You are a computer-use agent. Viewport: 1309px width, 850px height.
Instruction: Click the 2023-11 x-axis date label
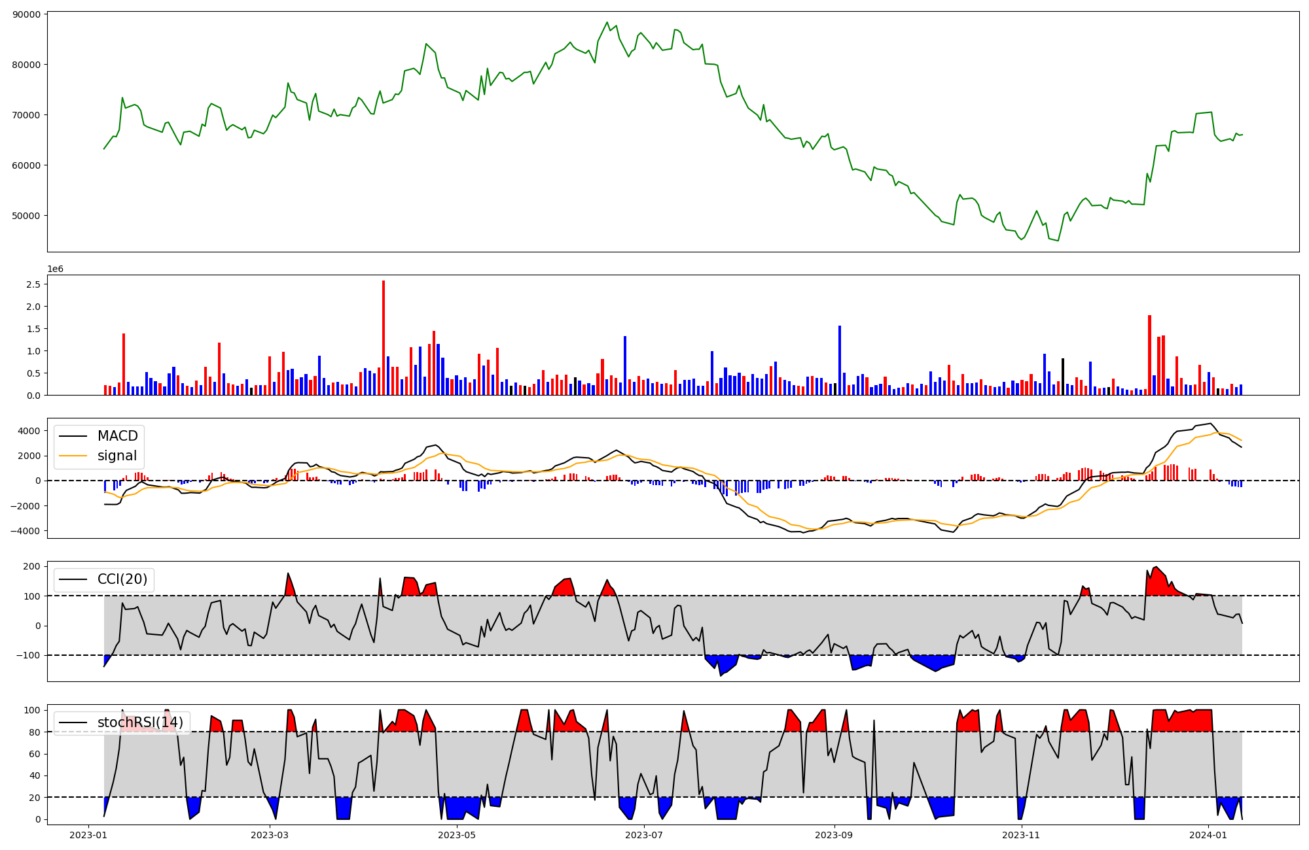click(1021, 835)
